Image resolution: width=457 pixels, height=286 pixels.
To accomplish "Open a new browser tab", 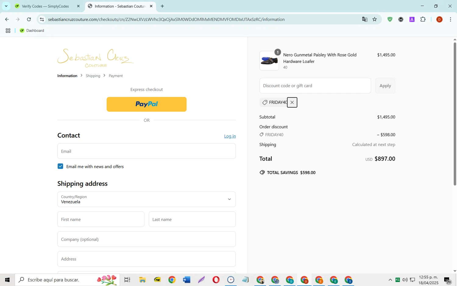I will tap(162, 6).
